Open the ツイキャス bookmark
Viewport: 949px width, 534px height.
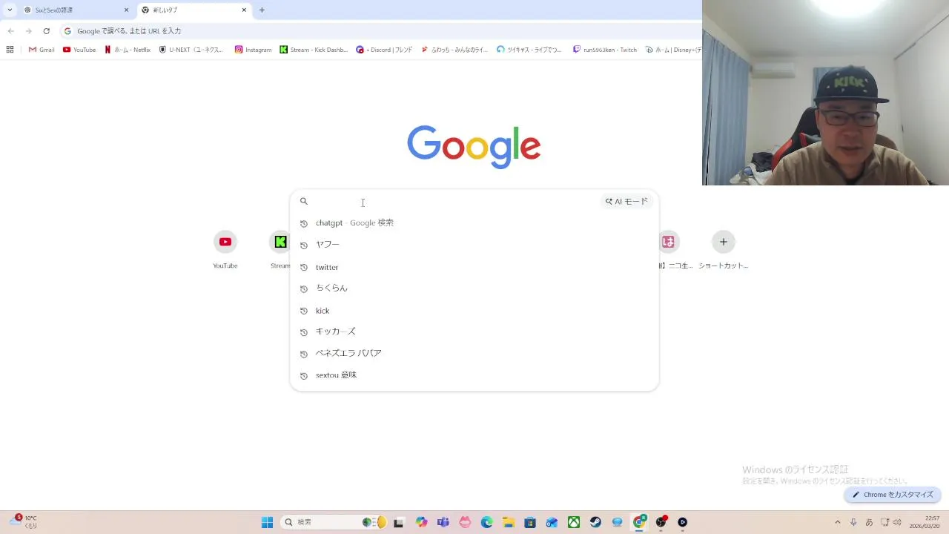[529, 50]
